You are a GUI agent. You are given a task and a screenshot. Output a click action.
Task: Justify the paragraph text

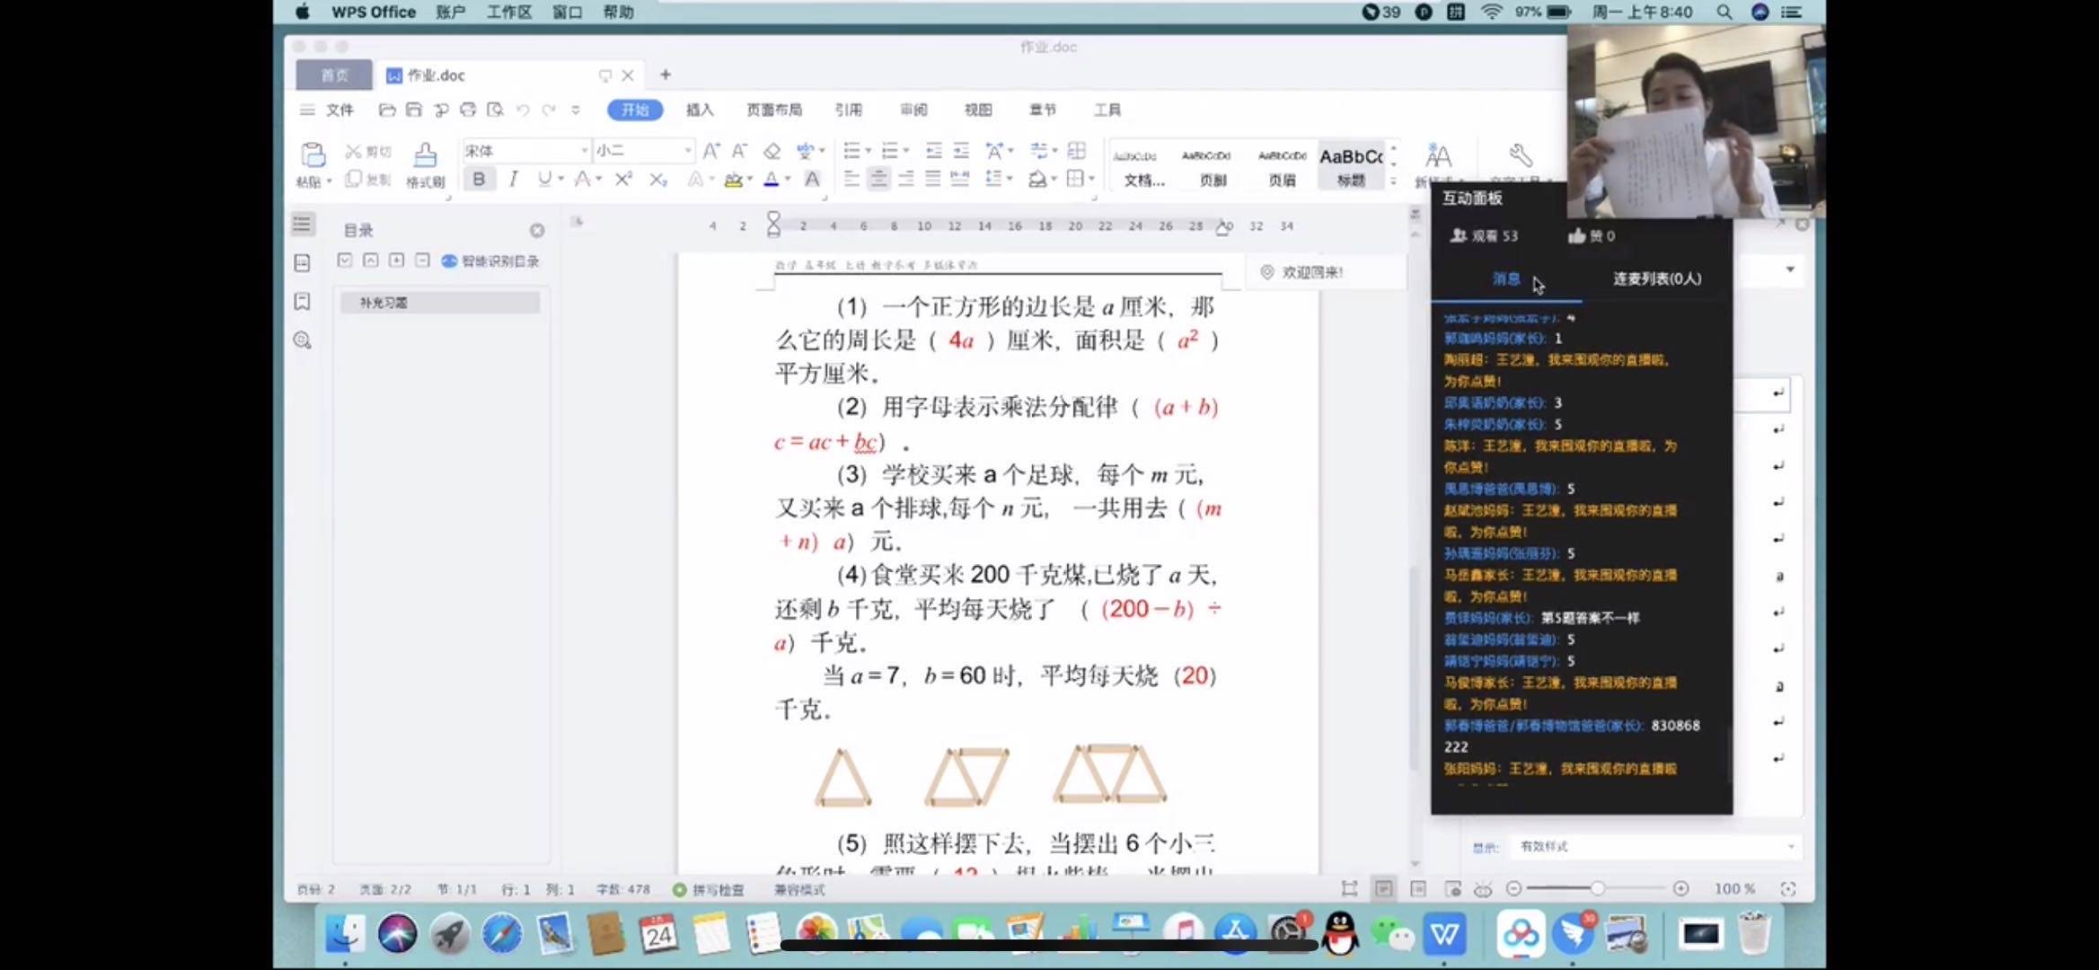pyautogui.click(x=933, y=180)
